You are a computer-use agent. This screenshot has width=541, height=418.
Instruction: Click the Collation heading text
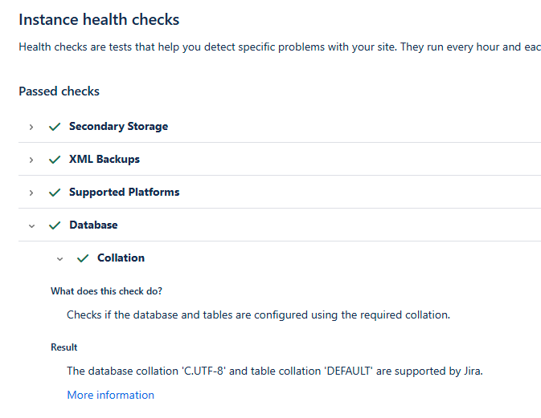point(121,258)
